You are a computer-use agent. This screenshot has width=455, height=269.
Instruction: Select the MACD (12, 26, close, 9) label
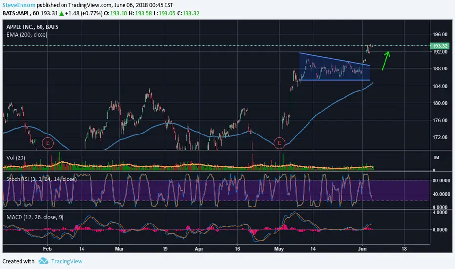(35, 217)
